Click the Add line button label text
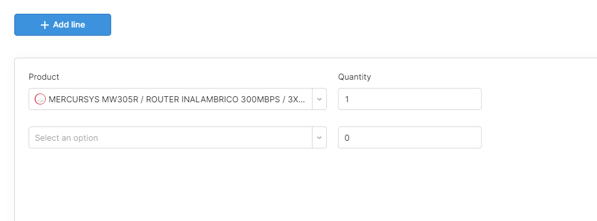597x221 pixels. click(69, 25)
